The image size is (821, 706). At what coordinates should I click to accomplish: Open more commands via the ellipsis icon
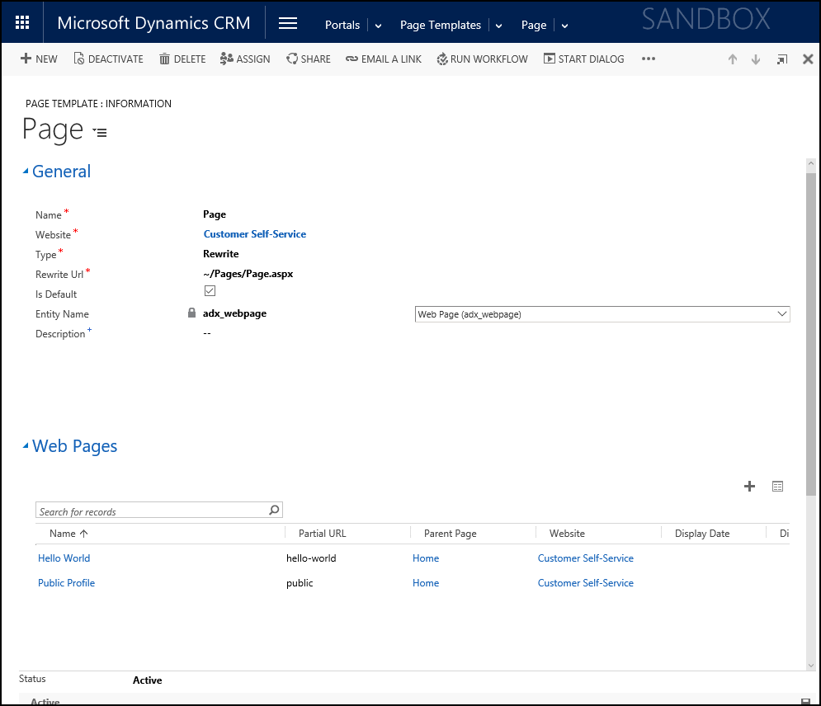pyautogui.click(x=649, y=59)
